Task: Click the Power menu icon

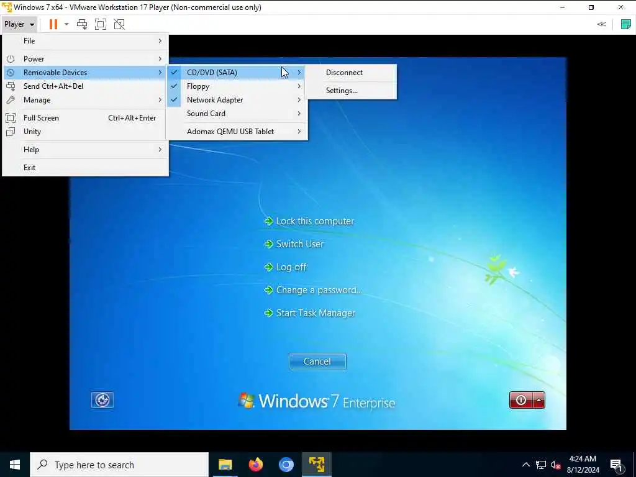Action: (11, 59)
